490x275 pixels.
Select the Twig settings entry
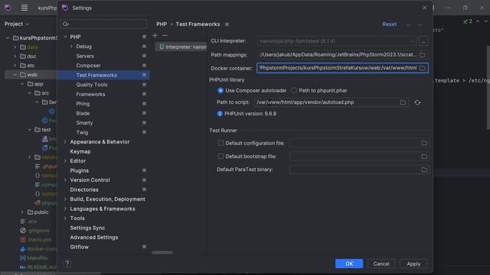(82, 132)
